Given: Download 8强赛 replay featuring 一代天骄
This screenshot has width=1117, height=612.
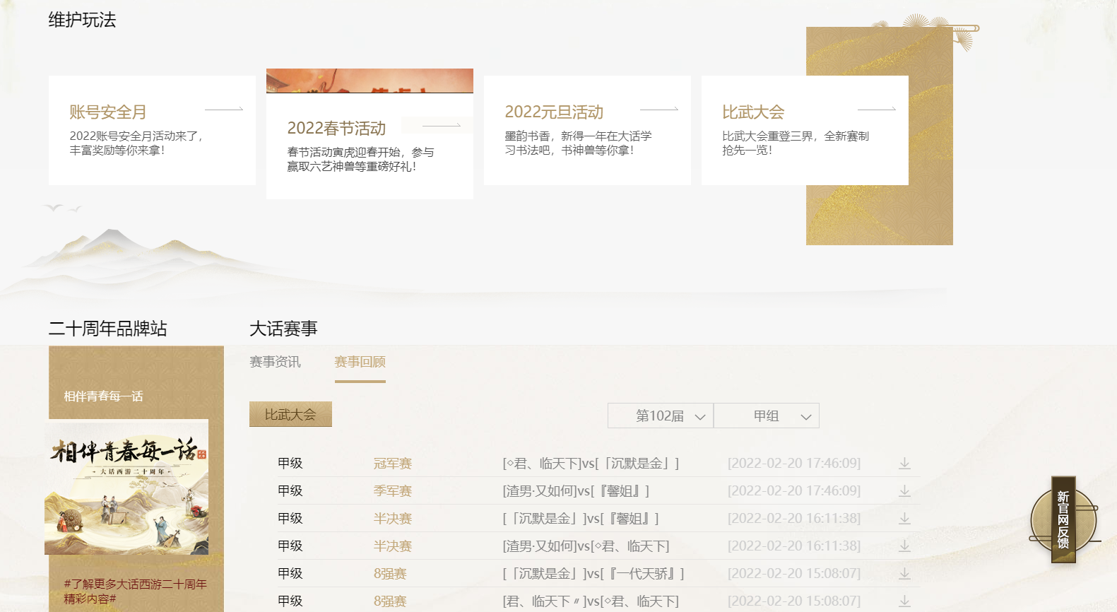Looking at the screenshot, I should (904, 574).
